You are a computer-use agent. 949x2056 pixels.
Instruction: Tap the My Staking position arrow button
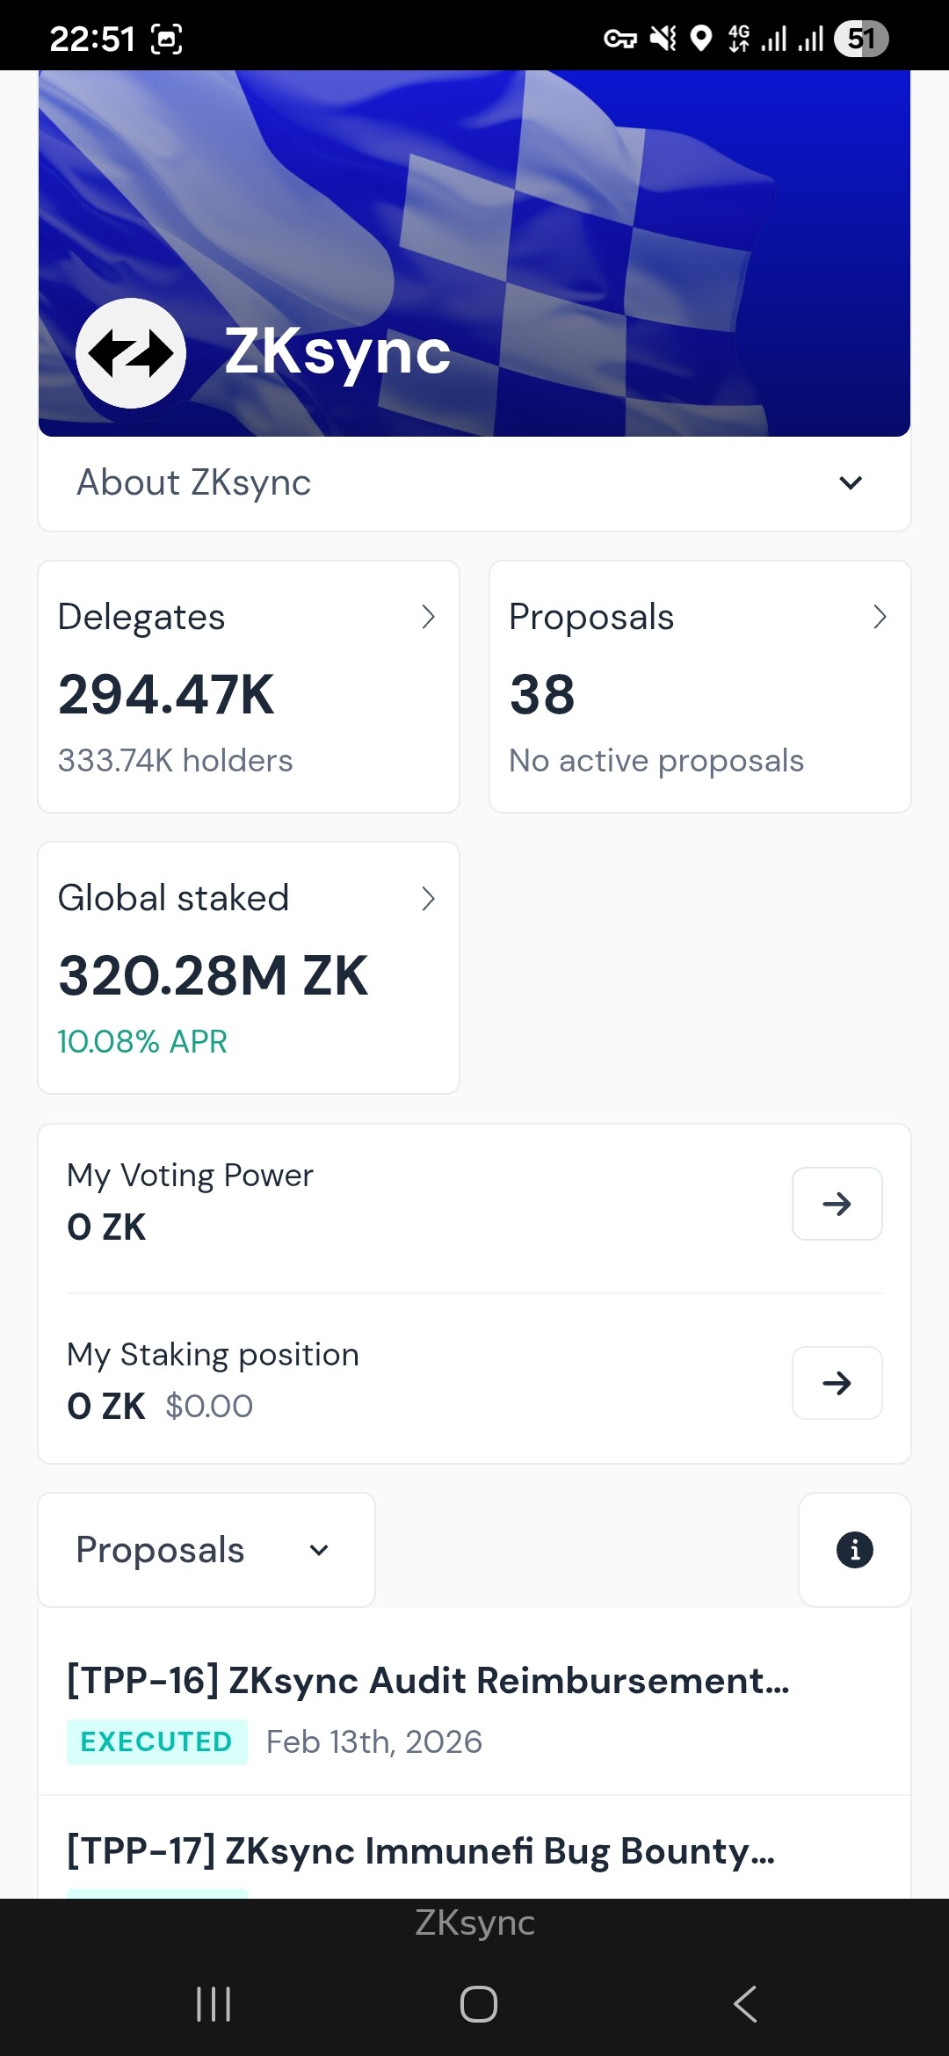tap(837, 1383)
